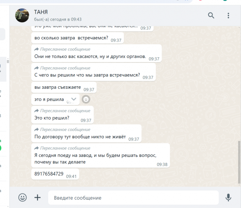Click the contact name ТАНЯ in header
The height and width of the screenshot is (208, 241).
41,12
